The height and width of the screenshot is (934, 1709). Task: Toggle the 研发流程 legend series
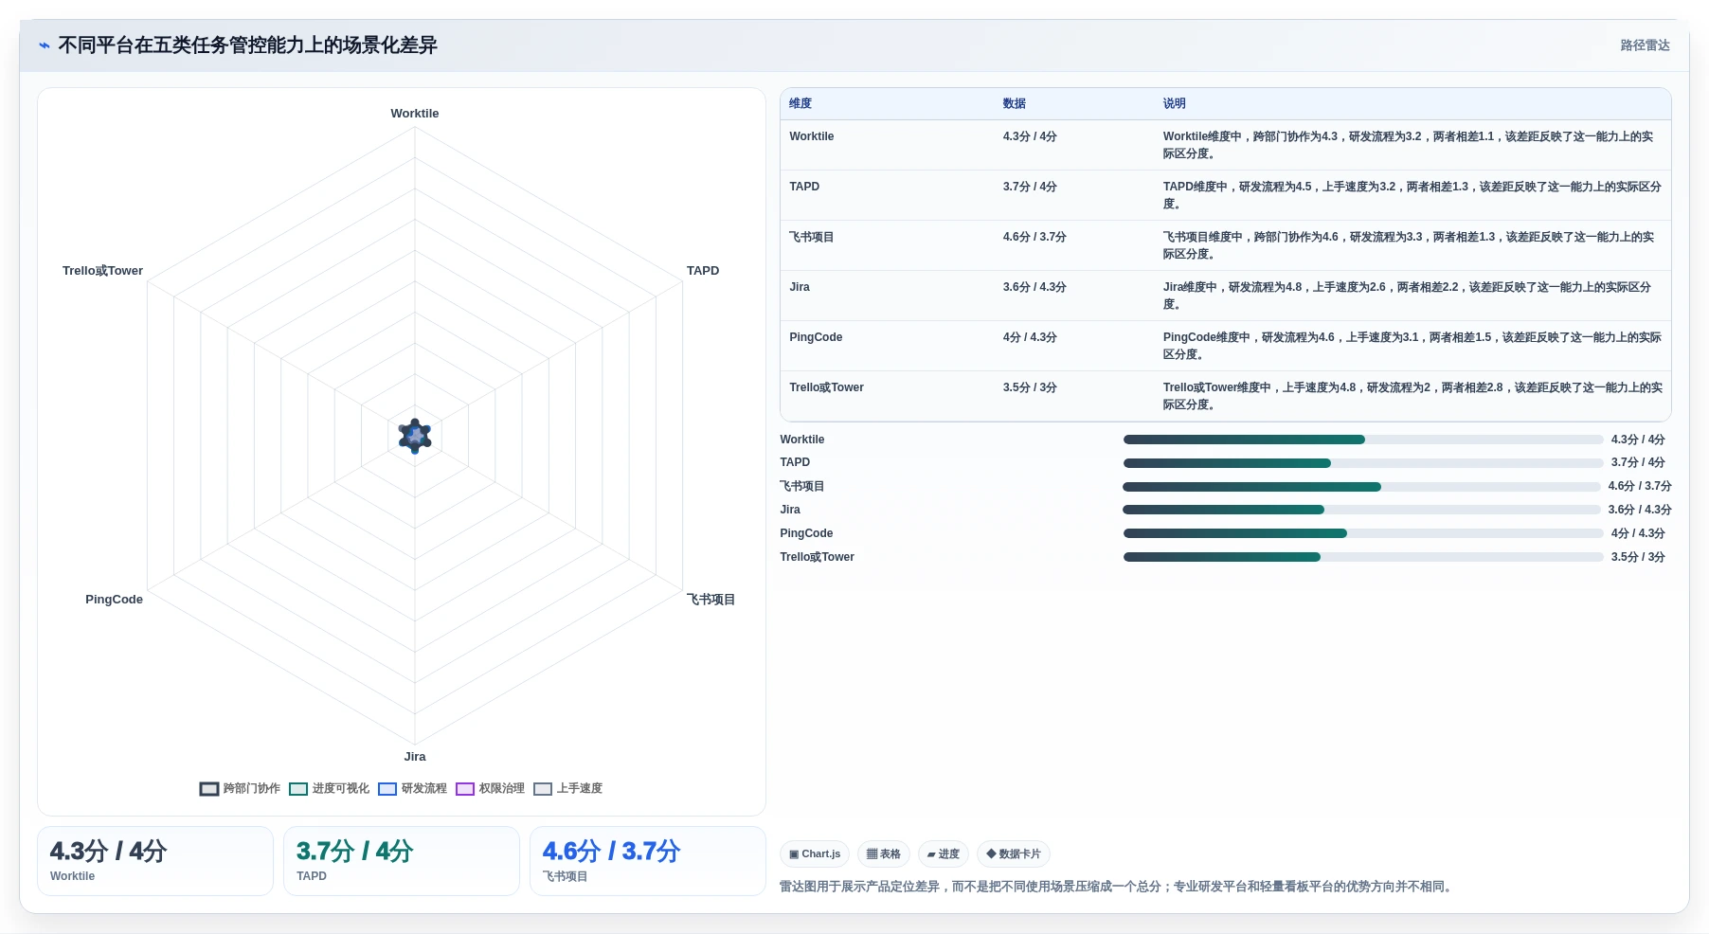pyautogui.click(x=412, y=788)
